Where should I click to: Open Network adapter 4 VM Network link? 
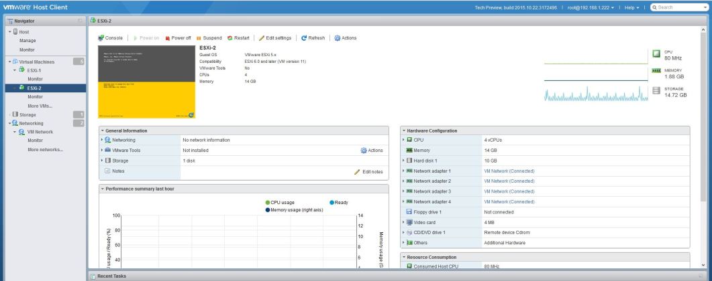(509, 202)
